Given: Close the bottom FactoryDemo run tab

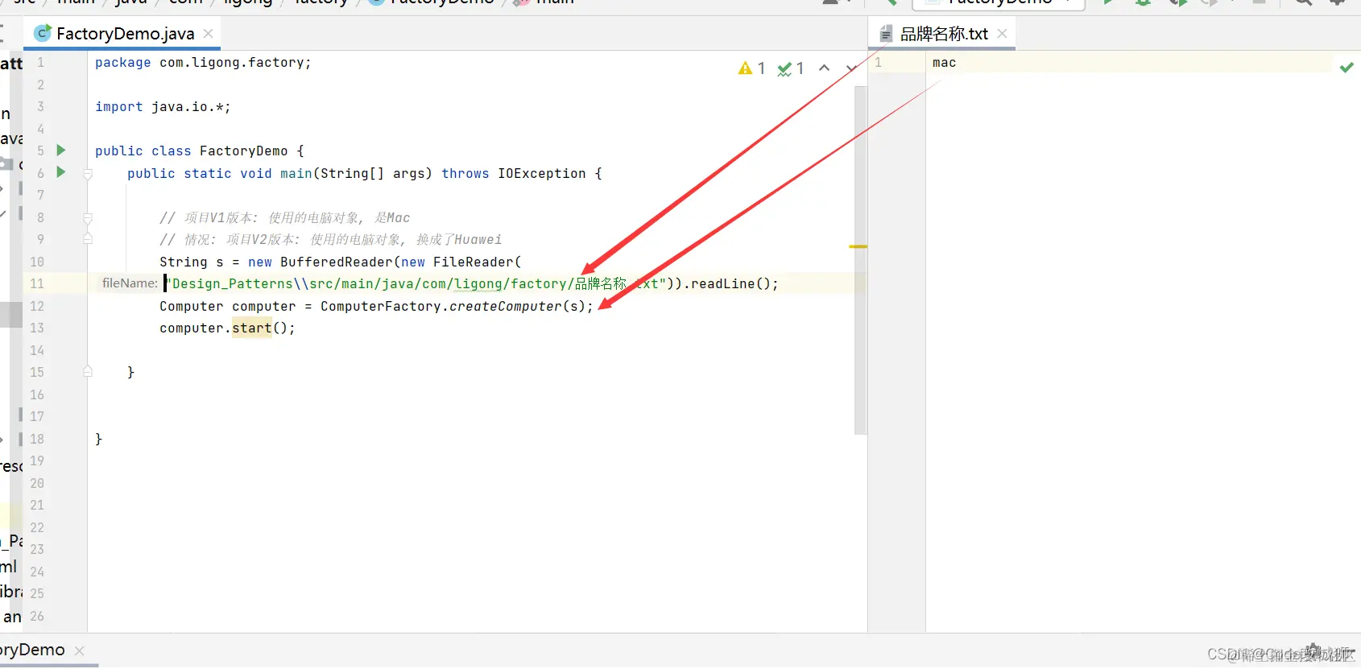Looking at the screenshot, I should coord(79,650).
